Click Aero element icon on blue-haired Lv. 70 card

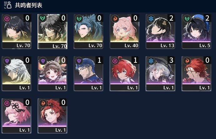(79, 18)
